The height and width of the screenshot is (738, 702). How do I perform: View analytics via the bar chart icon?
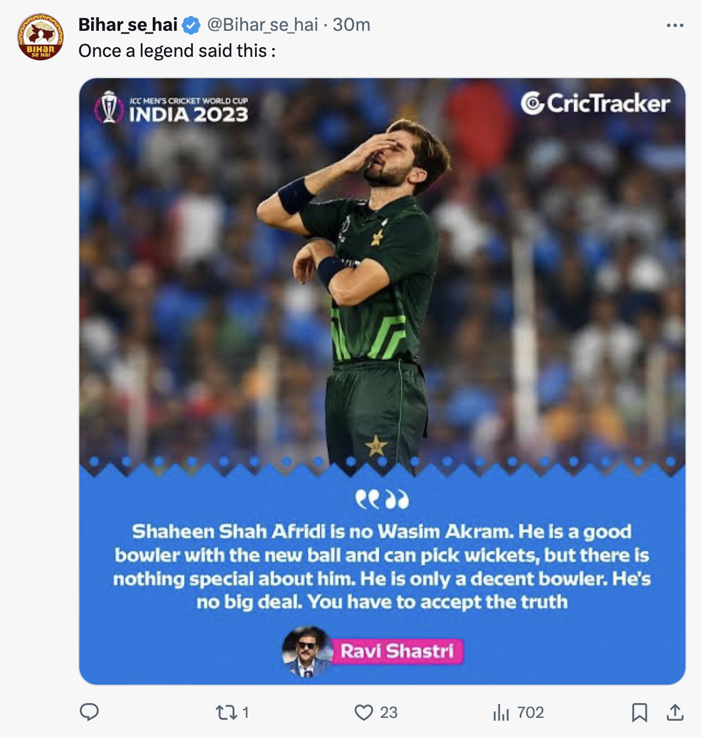point(501,713)
